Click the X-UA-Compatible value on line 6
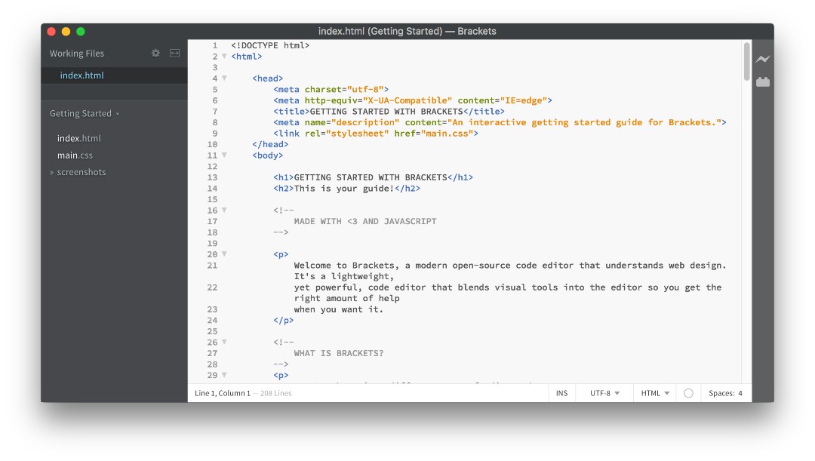 [x=407, y=100]
